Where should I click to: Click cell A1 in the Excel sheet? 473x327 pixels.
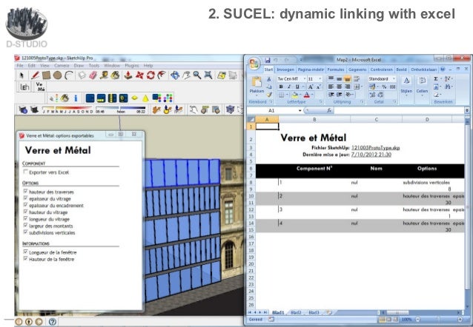(267, 127)
